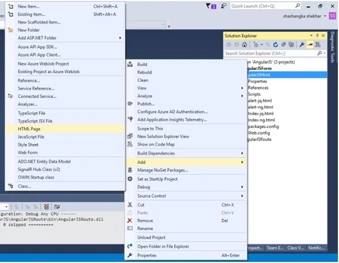Pick JavaScript File in Add submenu
Screen dimensions: 339x263
point(65,137)
